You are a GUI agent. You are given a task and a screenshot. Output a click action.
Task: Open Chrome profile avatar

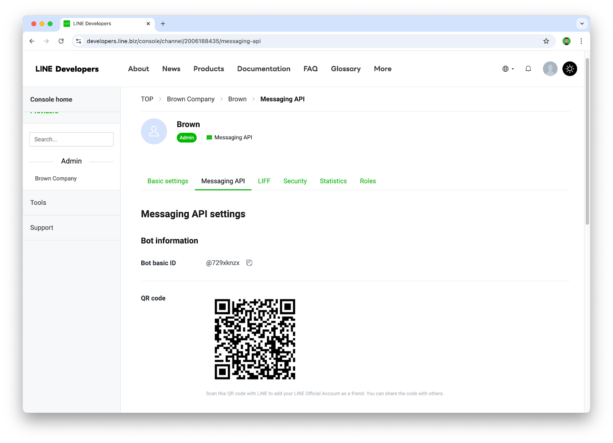click(x=566, y=41)
